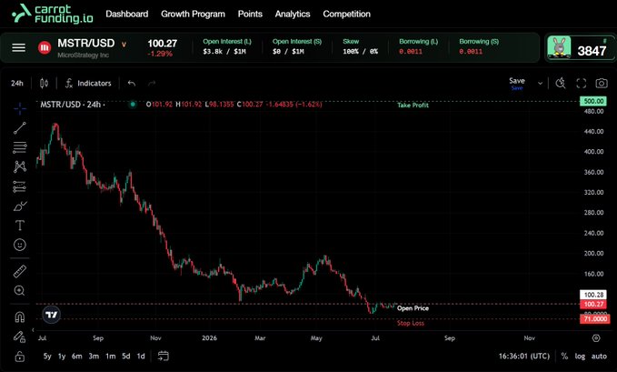The height and width of the screenshot is (372, 617).
Task: Open candlestick chart style selector
Action: coord(44,83)
